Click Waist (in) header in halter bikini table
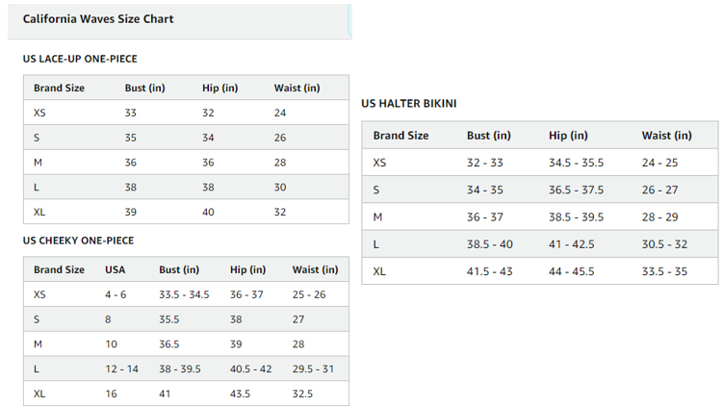The width and height of the screenshot is (723, 407). coord(667,136)
